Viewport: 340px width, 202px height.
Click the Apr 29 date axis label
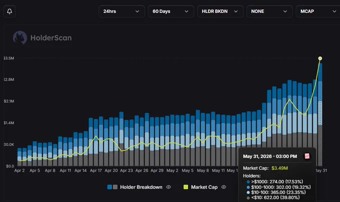point(157,171)
